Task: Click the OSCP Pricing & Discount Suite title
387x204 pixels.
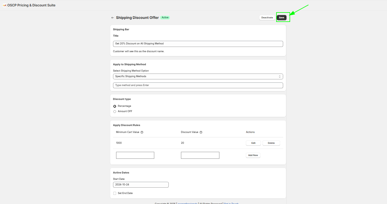Action: pos(31,5)
